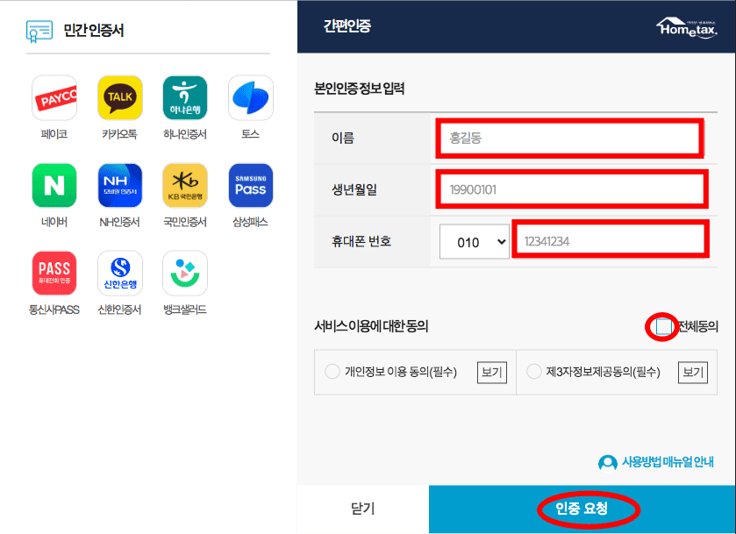736x534 pixels.
Task: Click the 본인인증 정보 입력 heading
Action: 360,89
